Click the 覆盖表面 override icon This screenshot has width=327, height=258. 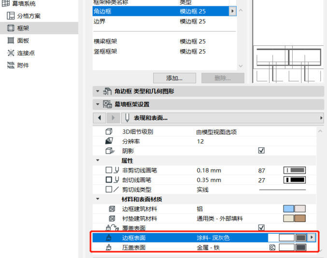[x=112, y=228]
